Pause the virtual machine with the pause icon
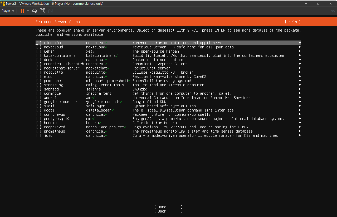337x217 pixels. click(x=22, y=11)
